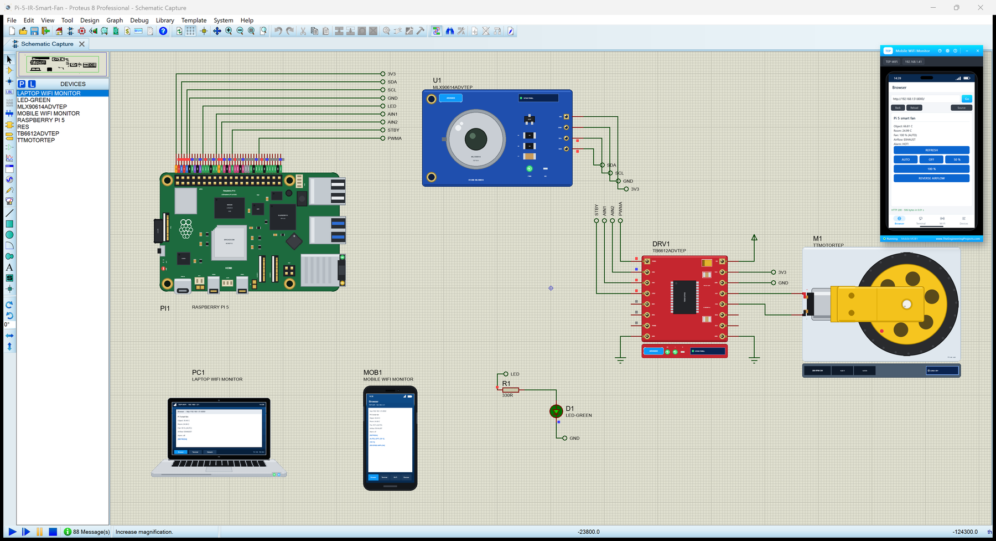The height and width of the screenshot is (541, 996).
Task: Select MLX90614ADVTEP in devices list
Action: click(x=42, y=107)
